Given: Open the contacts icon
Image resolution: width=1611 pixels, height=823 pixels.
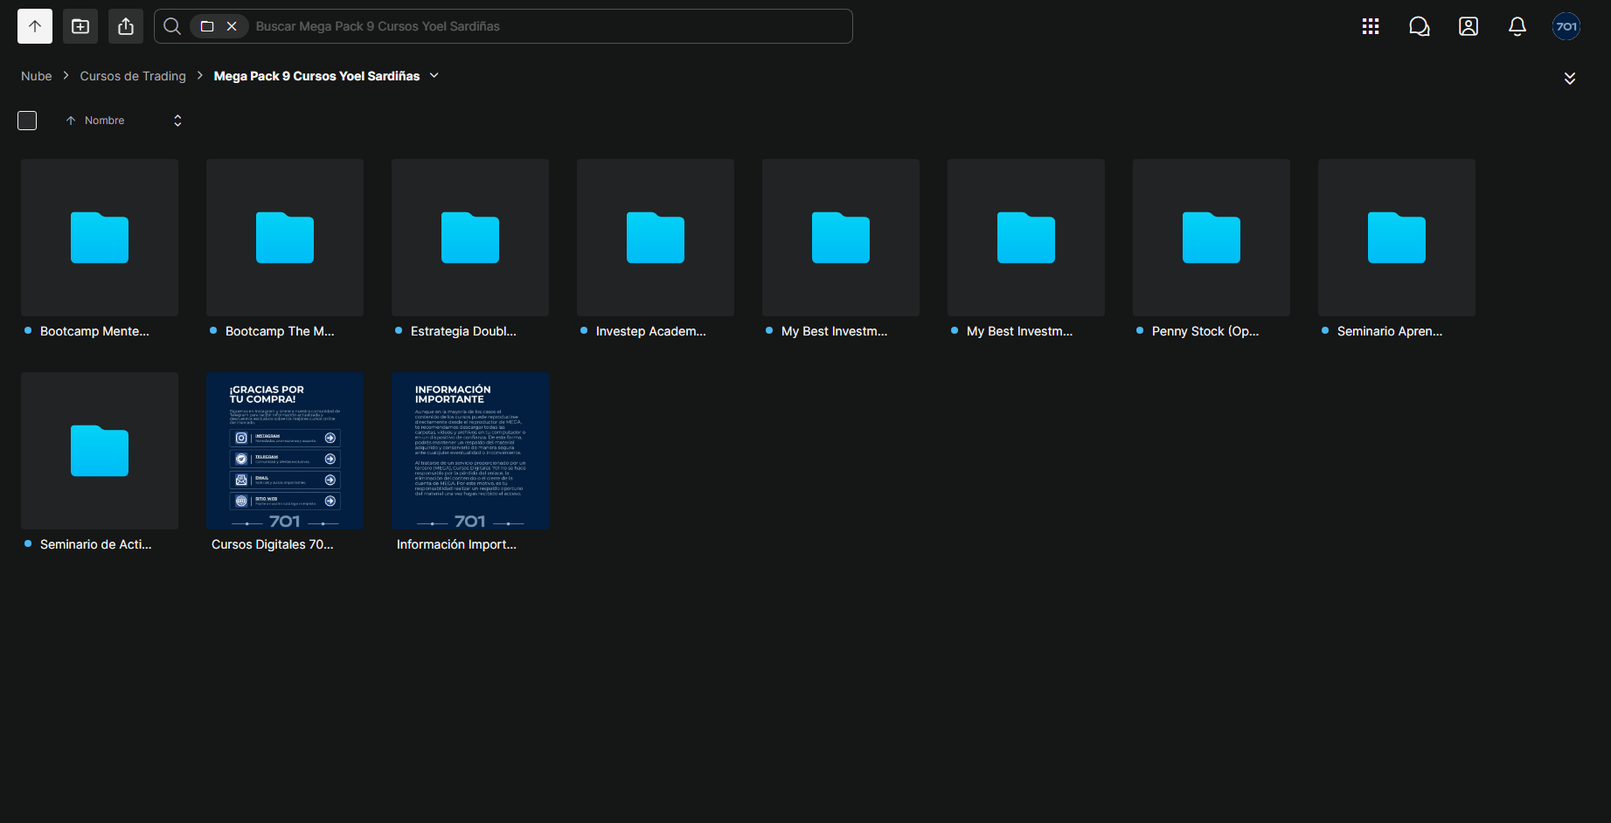Looking at the screenshot, I should click(1469, 26).
